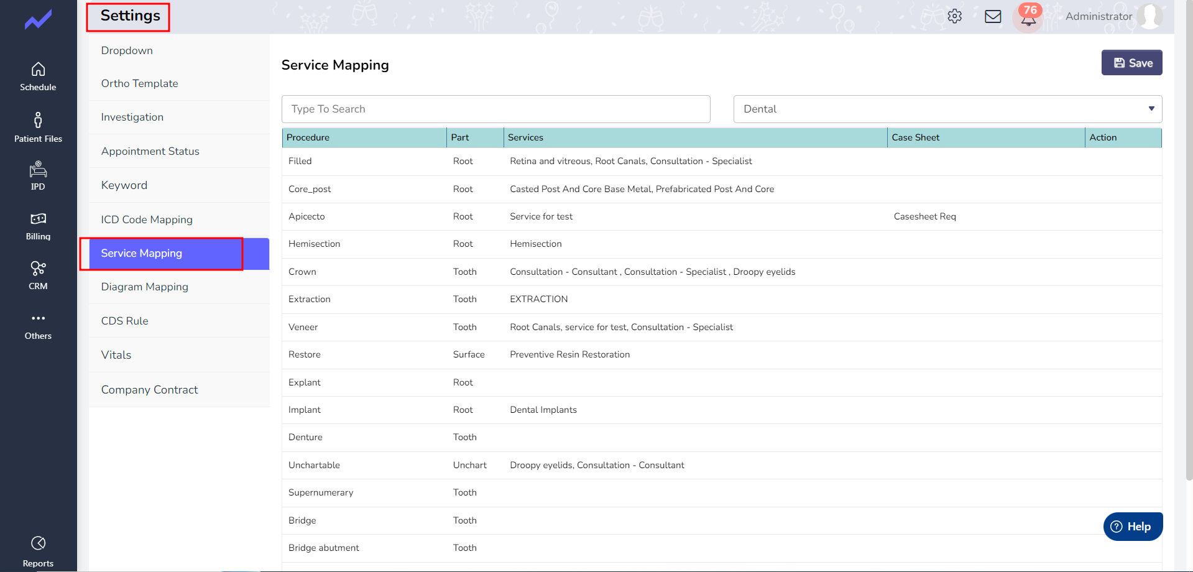This screenshot has width=1193, height=572.
Task: Click the settings gear icon
Action: click(x=955, y=16)
